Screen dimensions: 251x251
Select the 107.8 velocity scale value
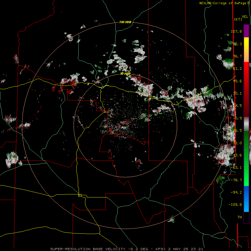point(236,31)
